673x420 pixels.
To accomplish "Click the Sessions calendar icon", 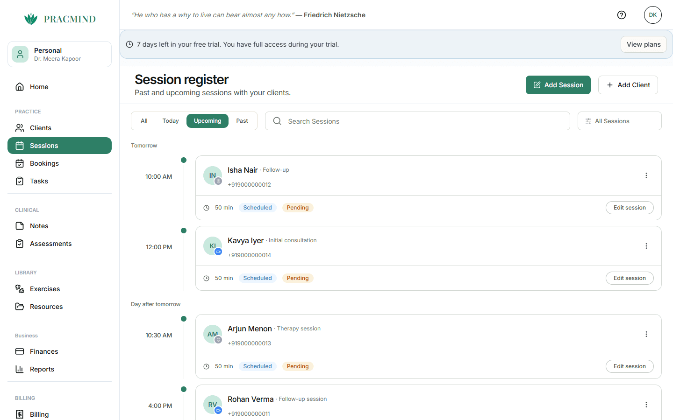I will (x=20, y=146).
